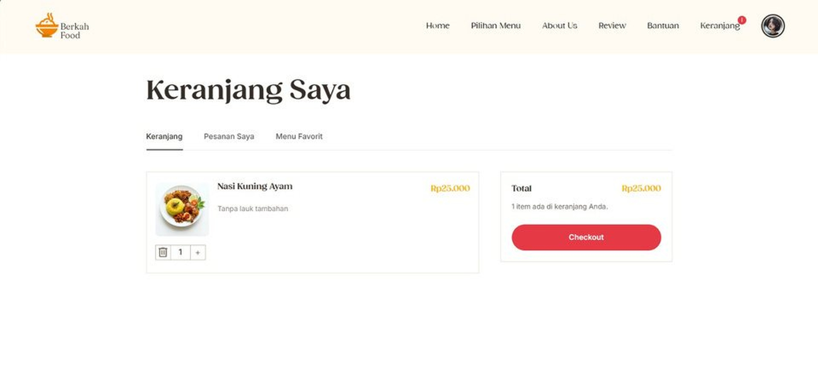818x384 pixels.
Task: Open About Us page
Action: tap(559, 26)
